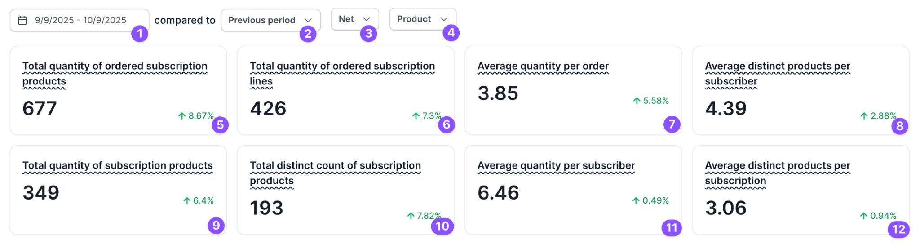Expand the Previous period comparison dropdown
This screenshot has height=244, width=920.
coord(270,20)
